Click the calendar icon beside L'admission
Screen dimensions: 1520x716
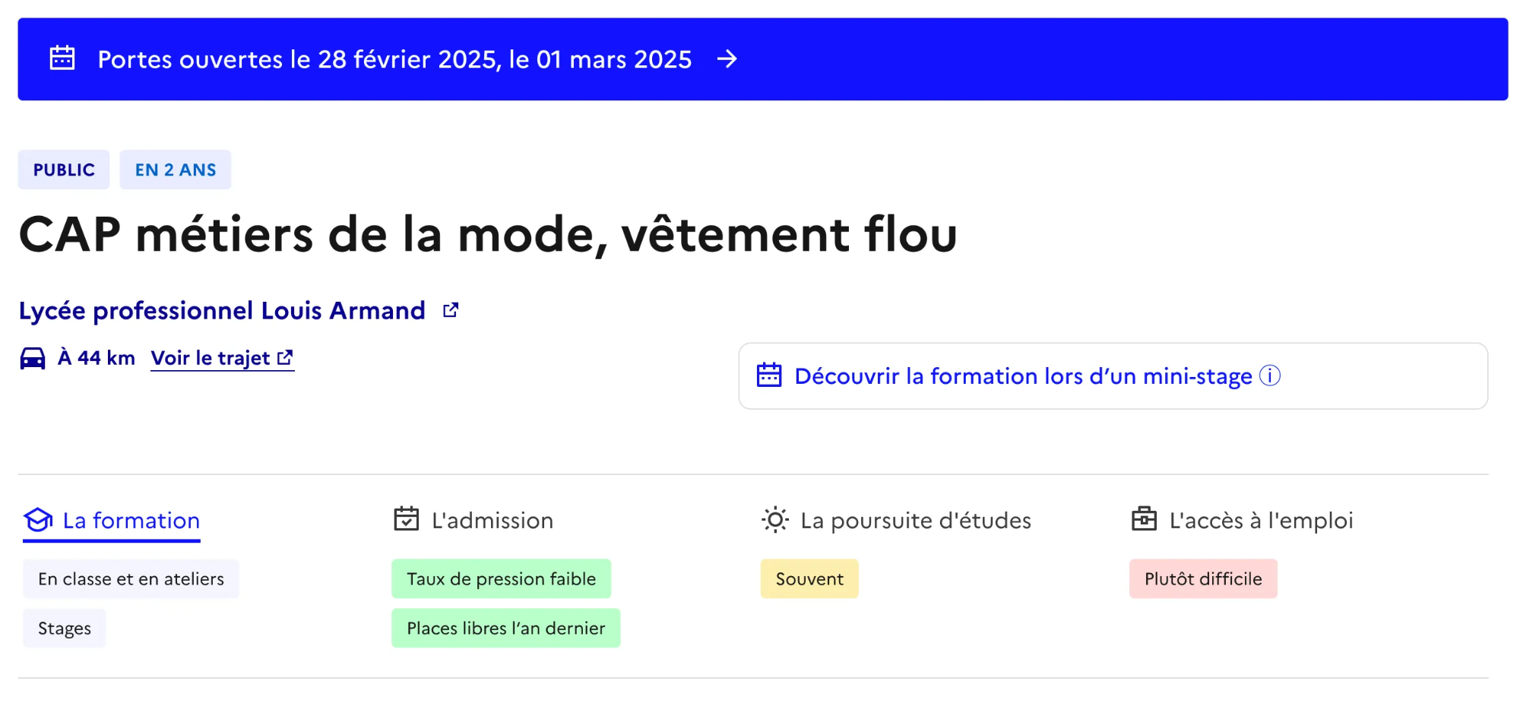click(406, 519)
